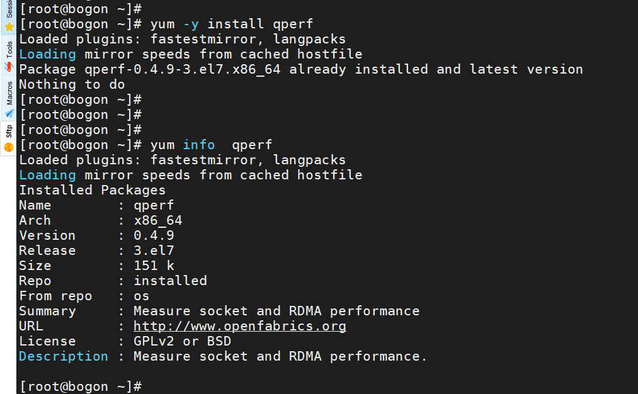Click the 'yum -y install qperf' command text
Image resolution: width=638 pixels, height=394 pixels.
pyautogui.click(x=231, y=24)
